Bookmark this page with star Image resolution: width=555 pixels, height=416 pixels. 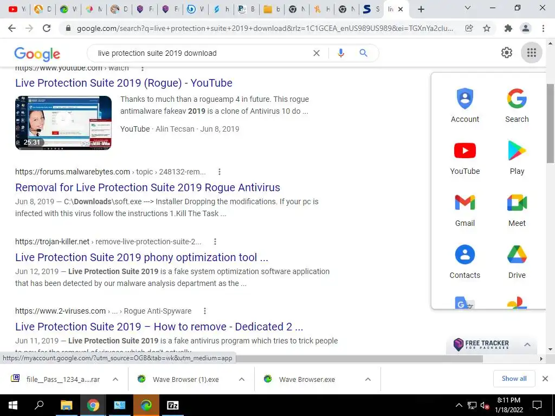click(487, 28)
